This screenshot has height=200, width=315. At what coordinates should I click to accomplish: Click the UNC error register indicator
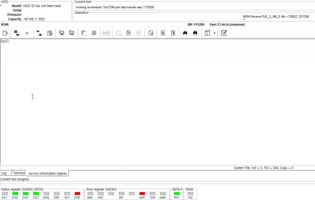tap(101, 194)
